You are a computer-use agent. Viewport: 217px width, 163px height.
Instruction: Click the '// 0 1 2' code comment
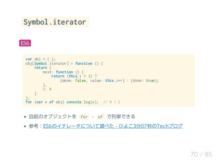point(112,102)
